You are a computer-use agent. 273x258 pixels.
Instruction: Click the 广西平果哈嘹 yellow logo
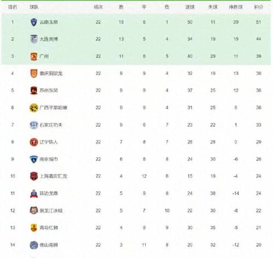click(34, 108)
